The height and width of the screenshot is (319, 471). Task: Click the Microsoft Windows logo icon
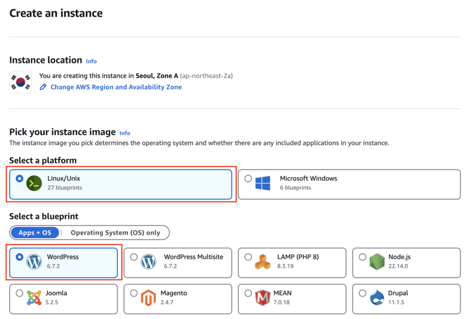click(263, 183)
